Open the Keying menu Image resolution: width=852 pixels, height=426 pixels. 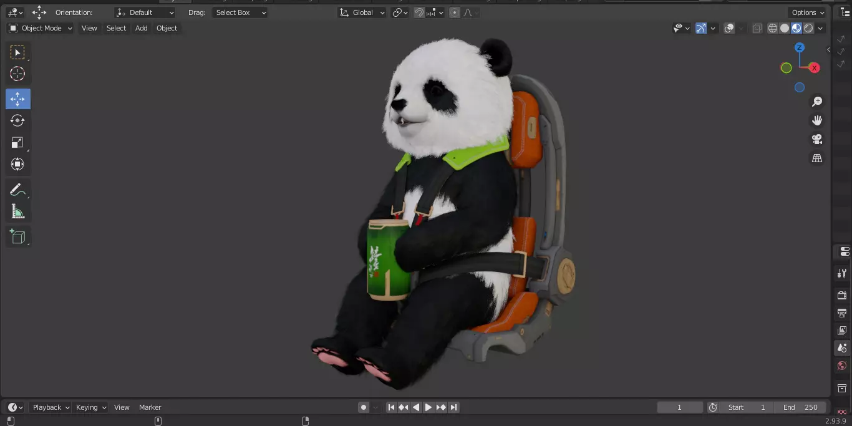tap(91, 407)
